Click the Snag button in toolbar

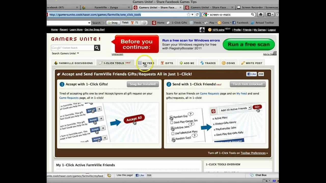(x=113, y=23)
